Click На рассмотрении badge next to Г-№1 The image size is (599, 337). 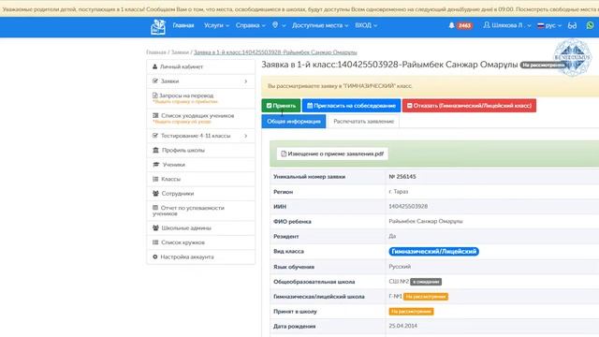click(426, 297)
